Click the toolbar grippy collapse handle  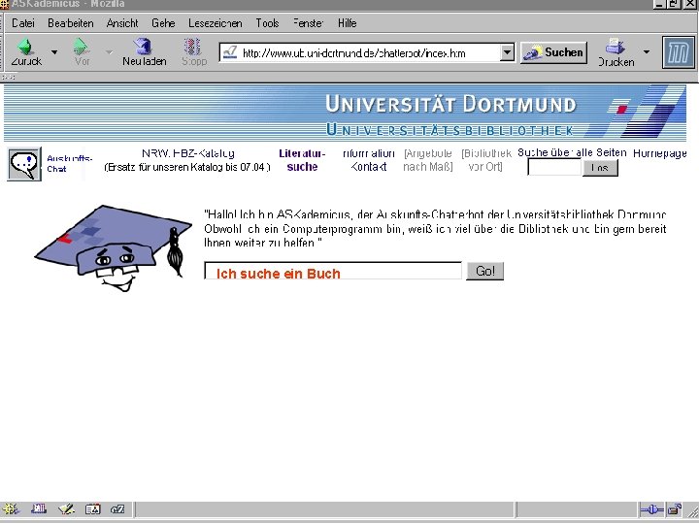(9, 77)
